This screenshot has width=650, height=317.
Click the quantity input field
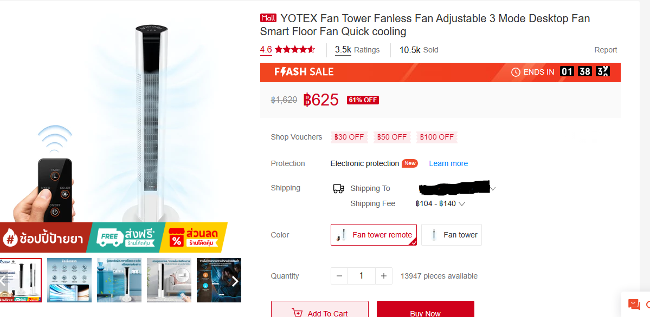pos(361,276)
